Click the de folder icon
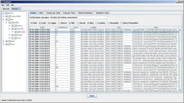This screenshot has height=103, width=184. 9,19
